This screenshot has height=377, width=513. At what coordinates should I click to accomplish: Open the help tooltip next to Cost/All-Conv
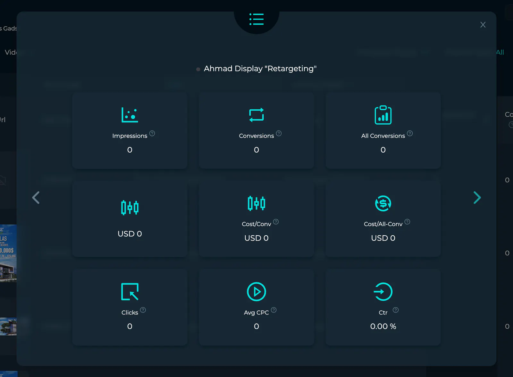[x=407, y=222]
